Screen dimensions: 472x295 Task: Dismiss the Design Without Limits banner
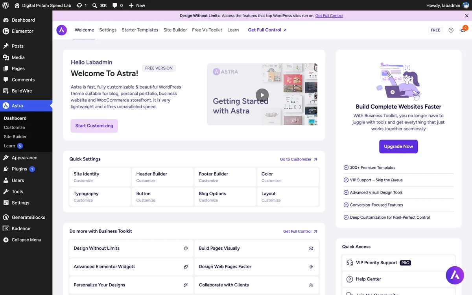tap(466, 16)
